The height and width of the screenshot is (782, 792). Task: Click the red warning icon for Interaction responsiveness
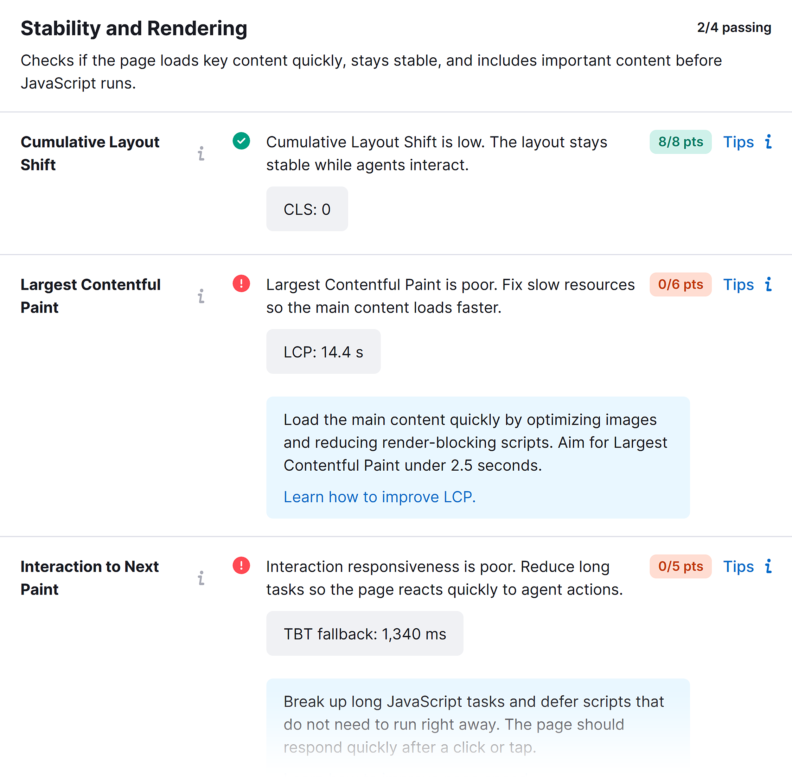[x=241, y=566]
